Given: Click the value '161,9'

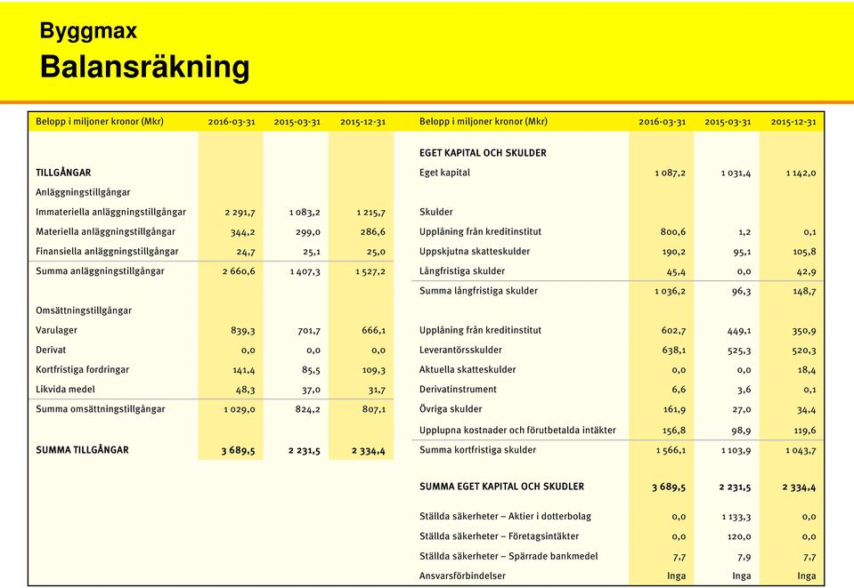Looking at the screenshot, I should [x=675, y=409].
